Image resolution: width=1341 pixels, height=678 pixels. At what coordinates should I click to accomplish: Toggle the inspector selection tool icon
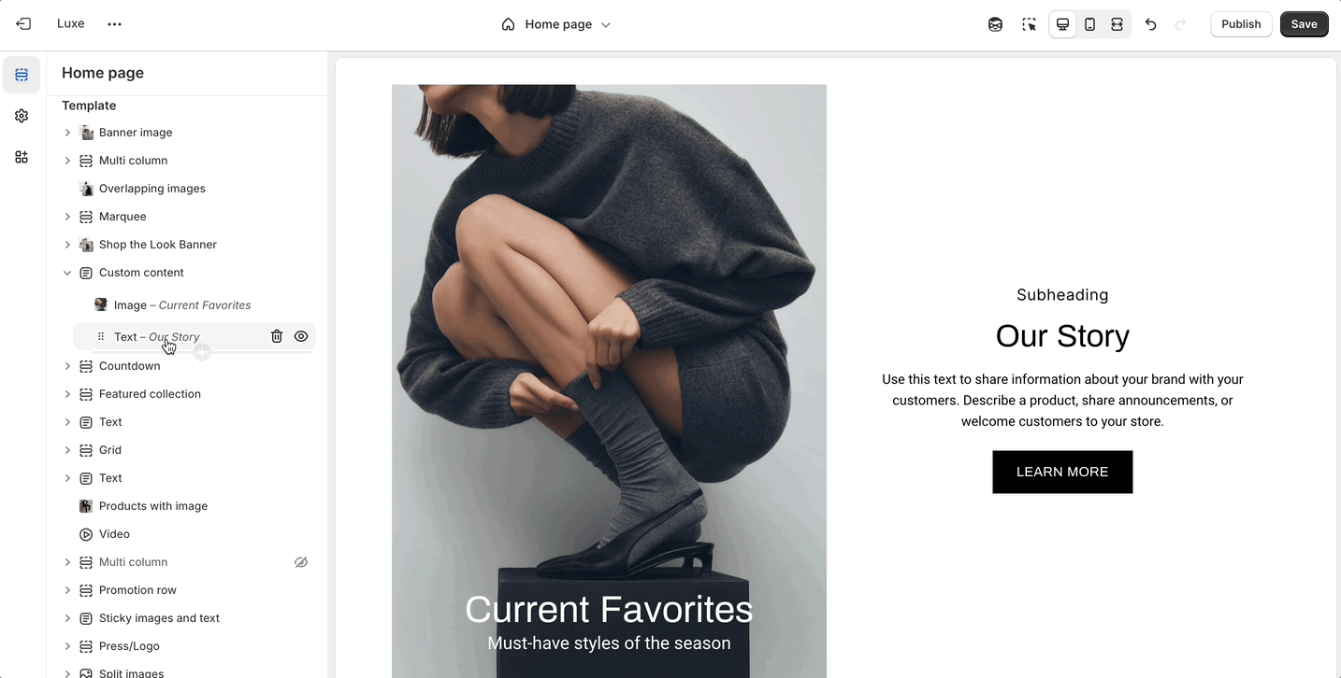pos(1030,24)
